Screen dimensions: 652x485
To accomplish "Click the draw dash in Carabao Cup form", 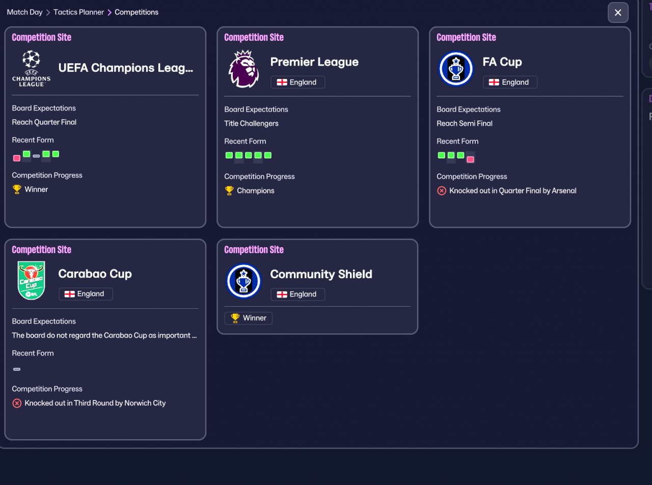I will click(x=17, y=369).
